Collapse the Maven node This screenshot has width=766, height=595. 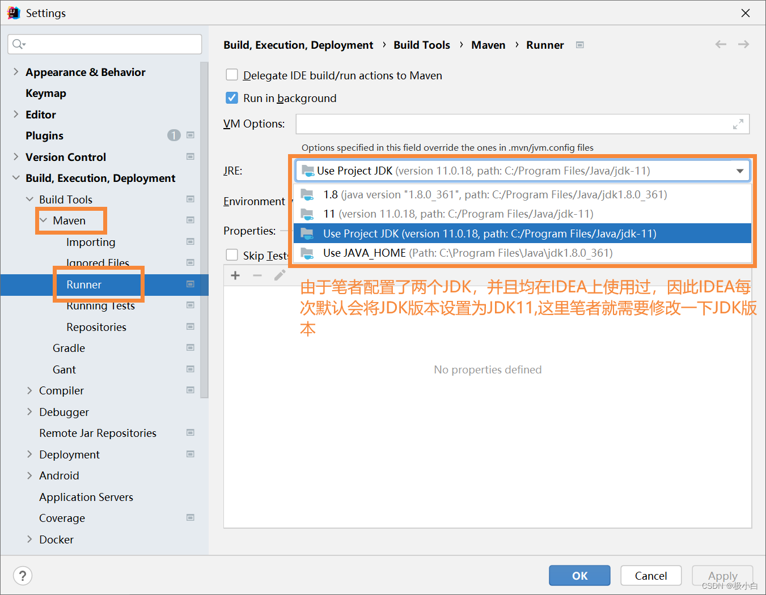point(43,220)
